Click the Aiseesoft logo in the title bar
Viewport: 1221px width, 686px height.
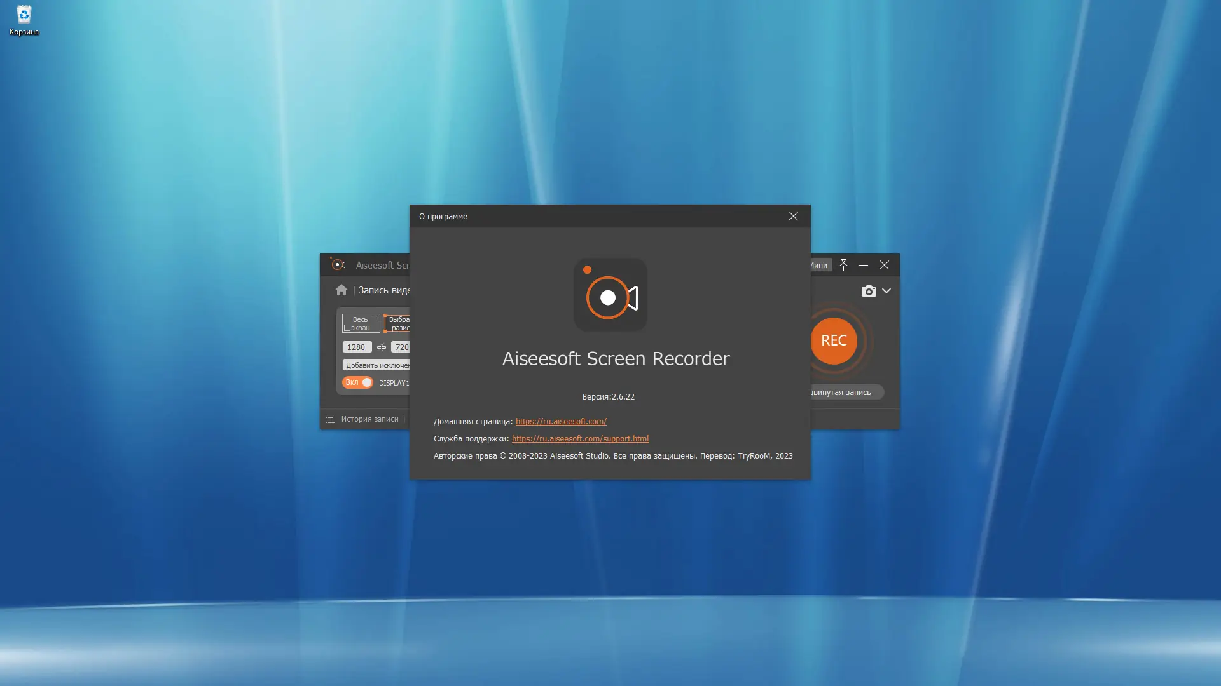tap(338, 265)
